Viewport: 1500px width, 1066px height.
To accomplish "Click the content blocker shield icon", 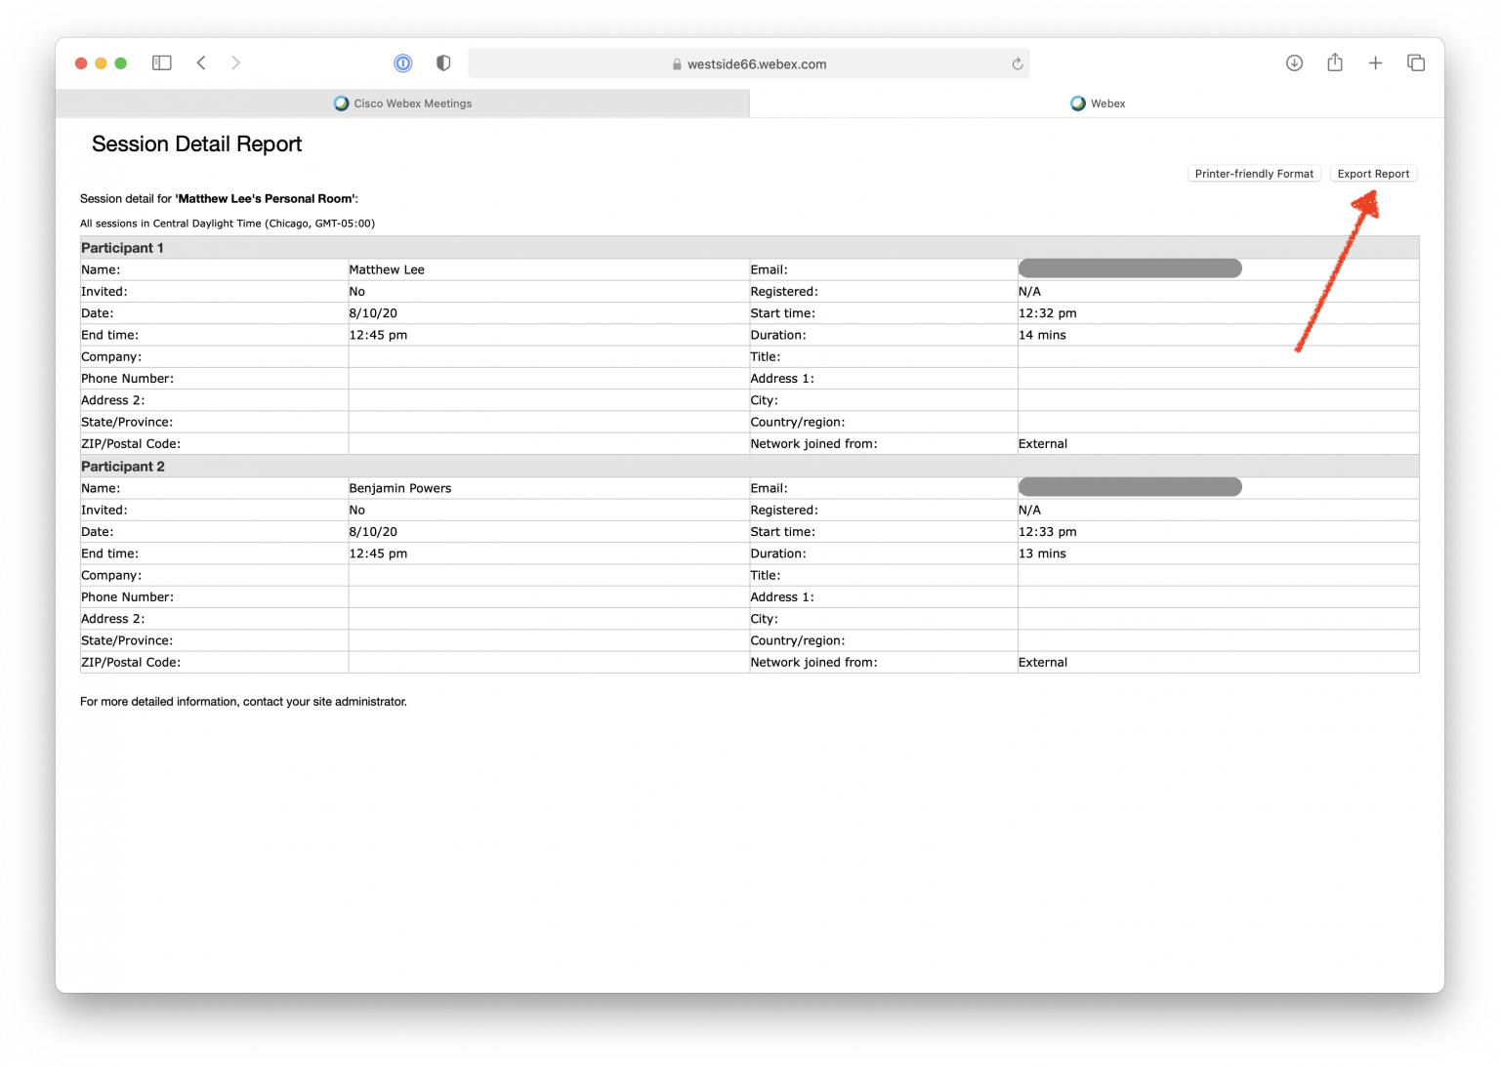I will pyautogui.click(x=442, y=62).
